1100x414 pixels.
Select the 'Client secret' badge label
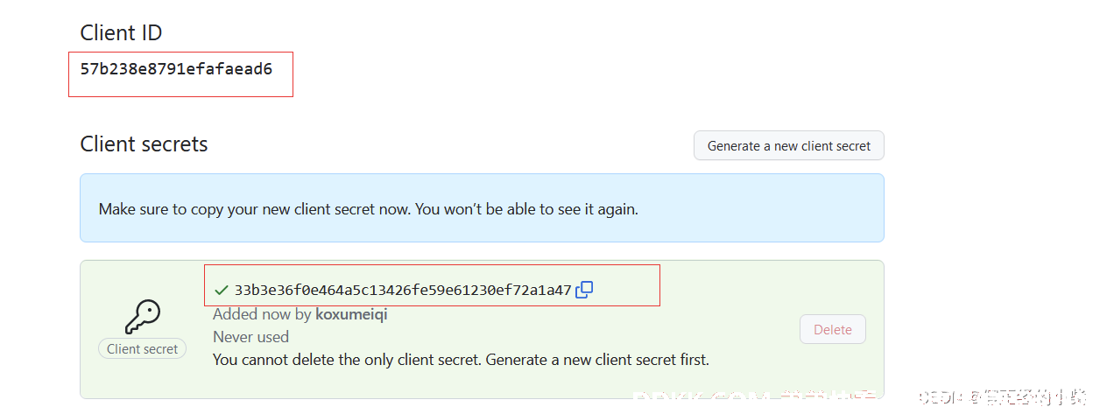tap(142, 349)
